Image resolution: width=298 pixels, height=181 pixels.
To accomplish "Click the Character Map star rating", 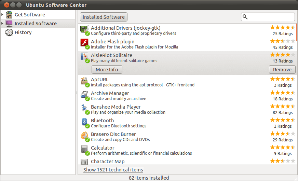I will [283, 161].
